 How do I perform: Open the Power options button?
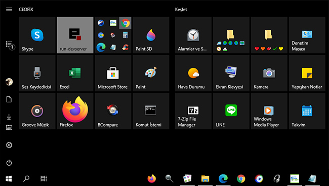coord(9,163)
